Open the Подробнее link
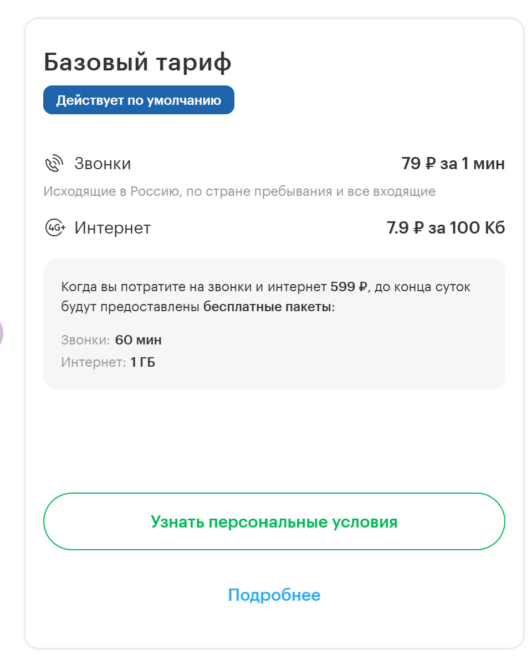The width and height of the screenshot is (532, 659). click(274, 595)
